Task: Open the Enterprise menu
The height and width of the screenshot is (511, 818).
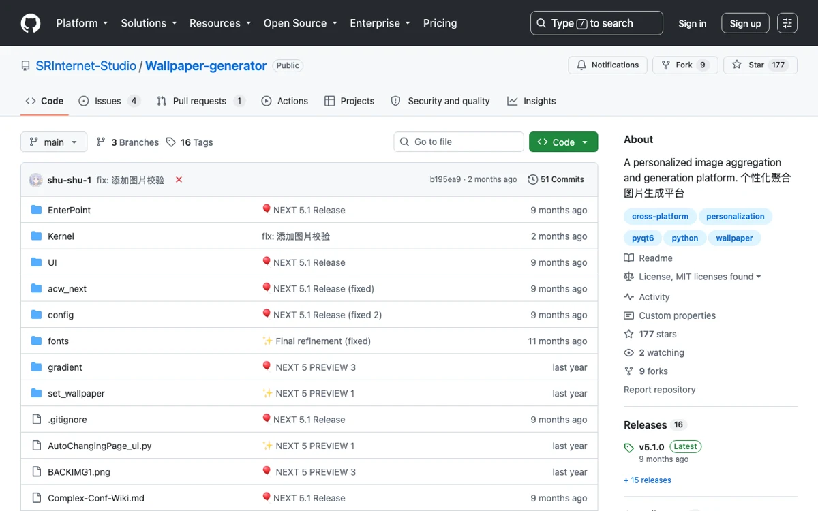Action: [x=380, y=23]
